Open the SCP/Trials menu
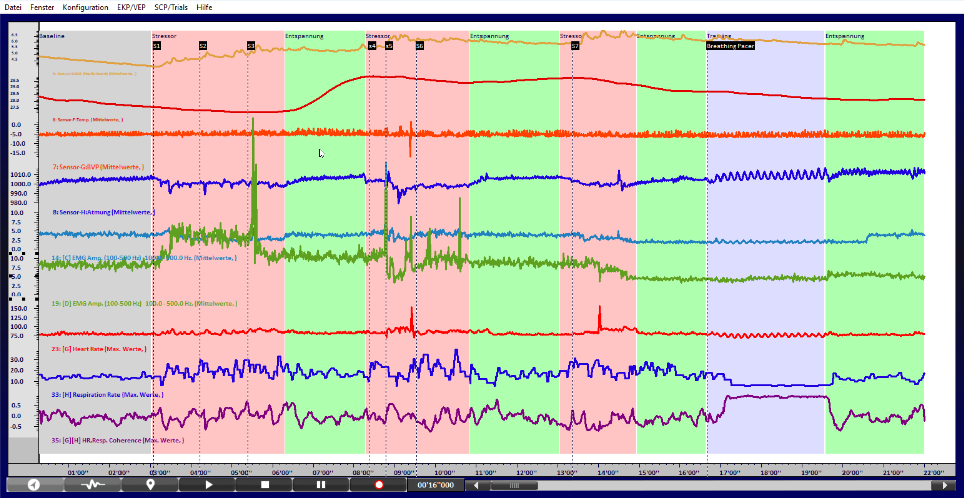 tap(171, 7)
